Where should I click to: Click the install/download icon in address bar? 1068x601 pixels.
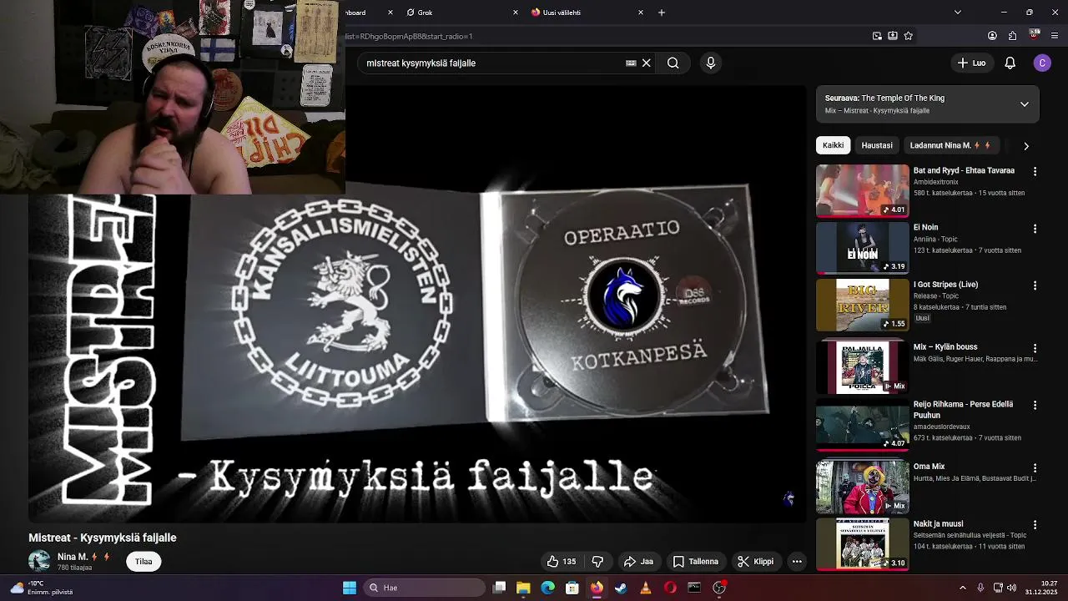coord(893,36)
